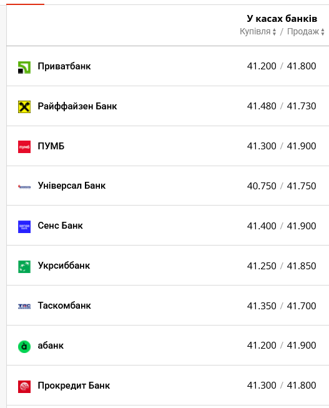329x408 pixels.
Task: Click the ПУМБ red logo icon
Action: [24, 147]
